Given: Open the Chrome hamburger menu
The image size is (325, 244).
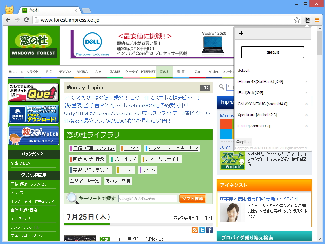Looking at the screenshot, I should 317,20.
